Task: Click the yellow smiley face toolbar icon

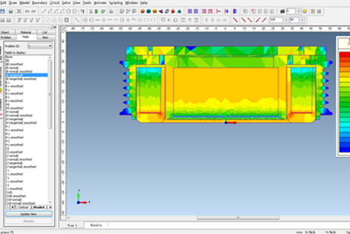Action: [x=305, y=11]
